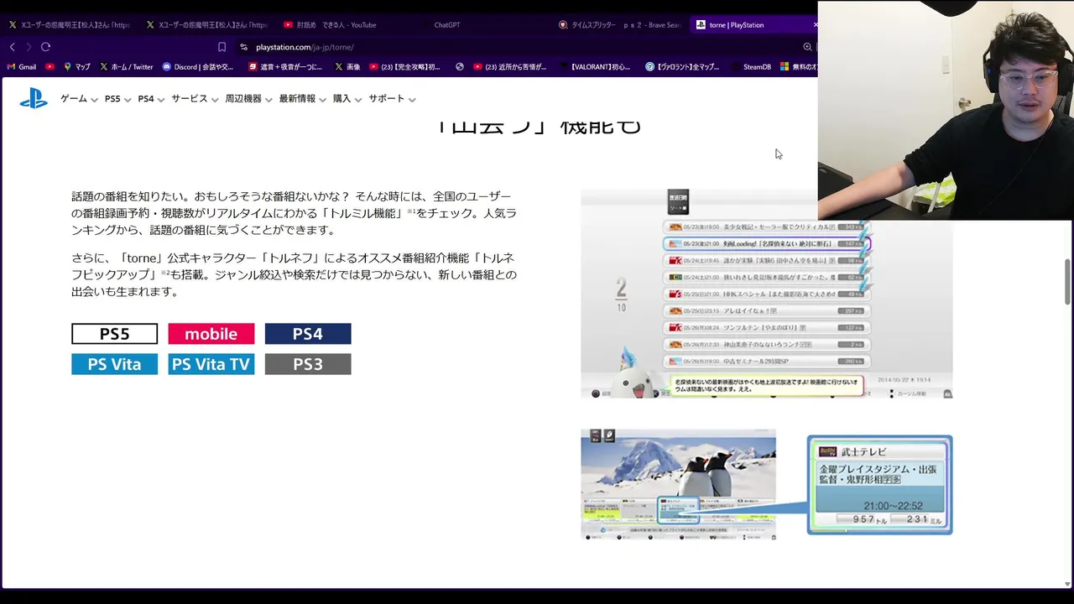Open the Discord bookmark
This screenshot has height=604, width=1074.
(198, 66)
